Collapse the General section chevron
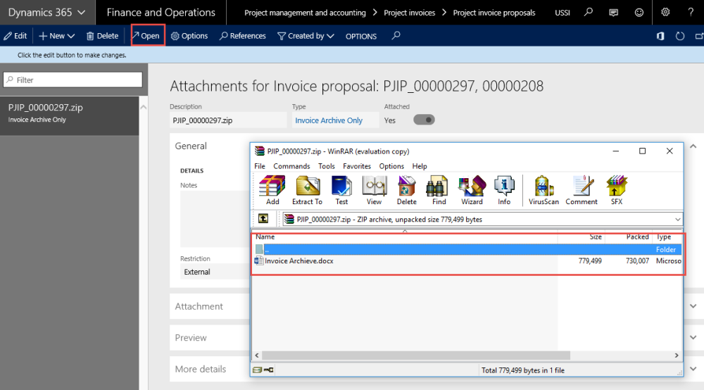Image resolution: width=704 pixels, height=390 pixels. point(693,146)
